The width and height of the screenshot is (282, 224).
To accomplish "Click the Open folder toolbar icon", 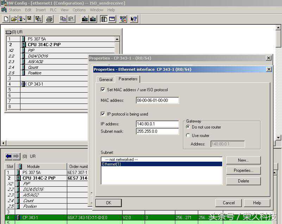I will pyautogui.click(x=14, y=19).
